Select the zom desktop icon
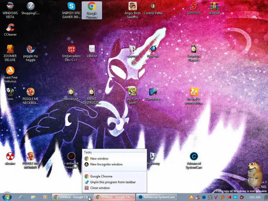The height and width of the screenshot is (201, 268). click(x=10, y=94)
